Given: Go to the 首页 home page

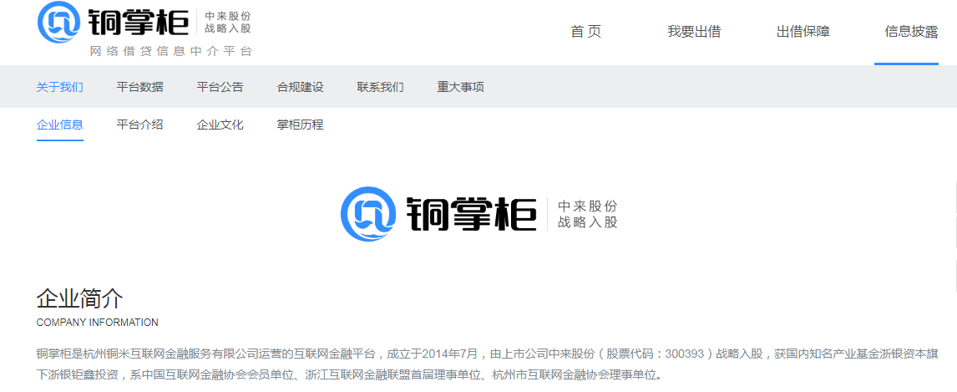Looking at the screenshot, I should (585, 32).
